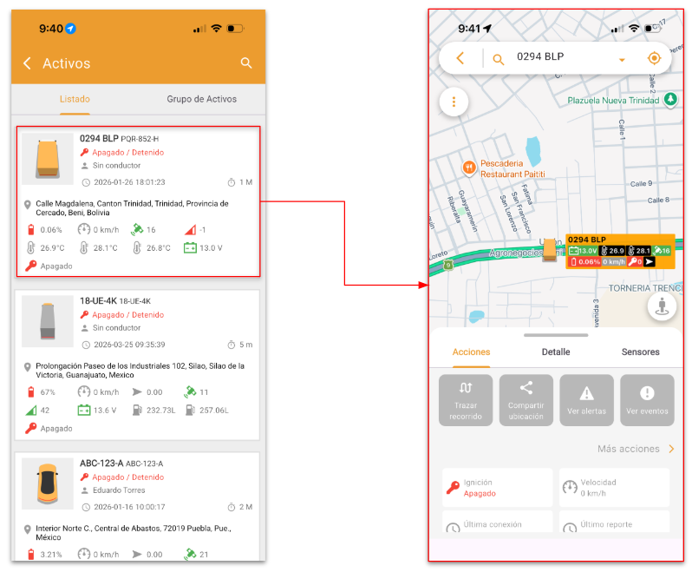Go back from the Activos screen

tap(28, 63)
